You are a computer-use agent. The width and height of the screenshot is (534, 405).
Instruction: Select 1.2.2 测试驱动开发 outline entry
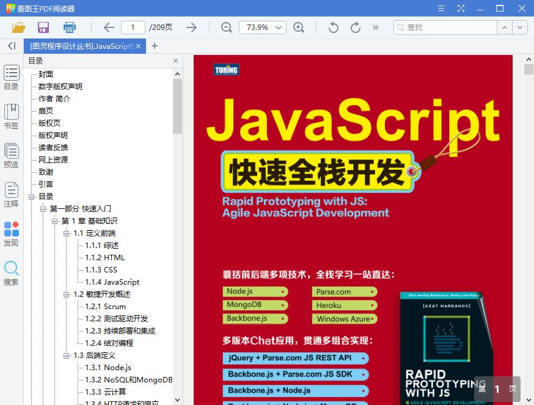point(117,319)
